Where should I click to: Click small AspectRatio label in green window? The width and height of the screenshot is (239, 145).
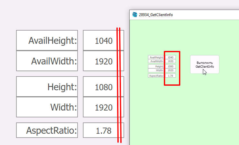[x=156, y=76]
